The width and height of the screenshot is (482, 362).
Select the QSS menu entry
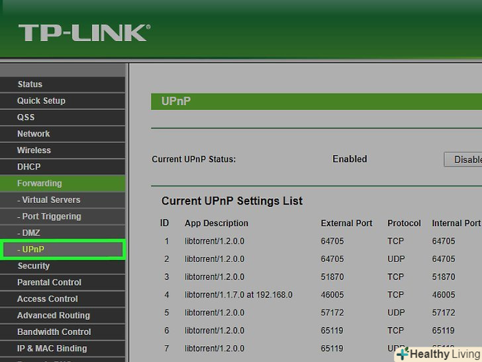coord(62,117)
